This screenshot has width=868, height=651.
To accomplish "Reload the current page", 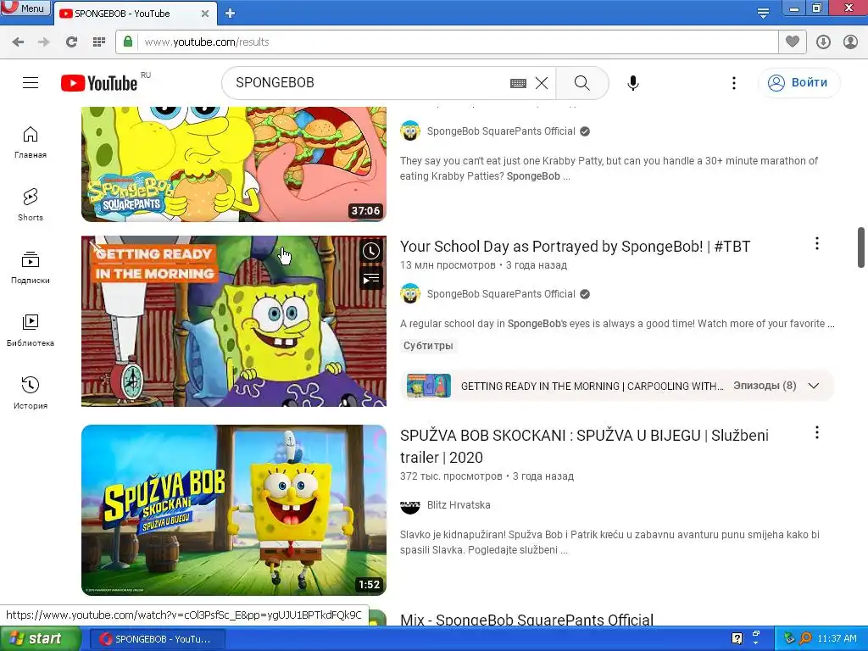I will (x=71, y=42).
